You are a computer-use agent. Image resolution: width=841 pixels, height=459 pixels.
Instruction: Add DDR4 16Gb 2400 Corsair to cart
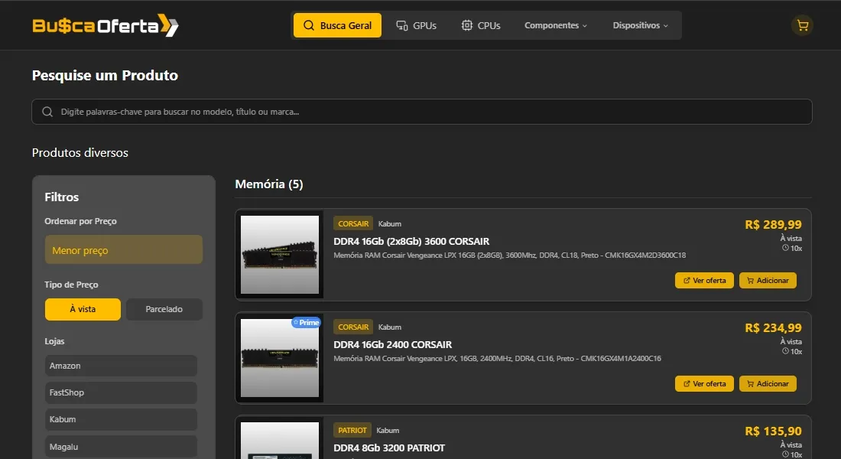[768, 383]
